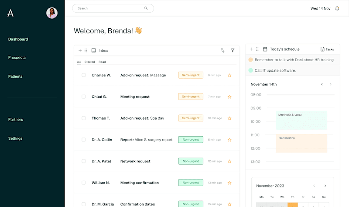Switch to the Starred inbox tab

pos(90,62)
